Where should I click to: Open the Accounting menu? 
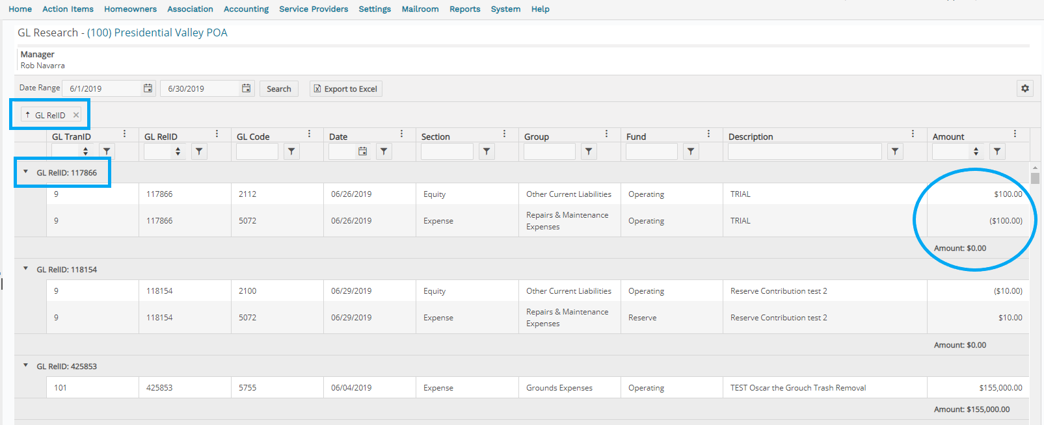[246, 9]
